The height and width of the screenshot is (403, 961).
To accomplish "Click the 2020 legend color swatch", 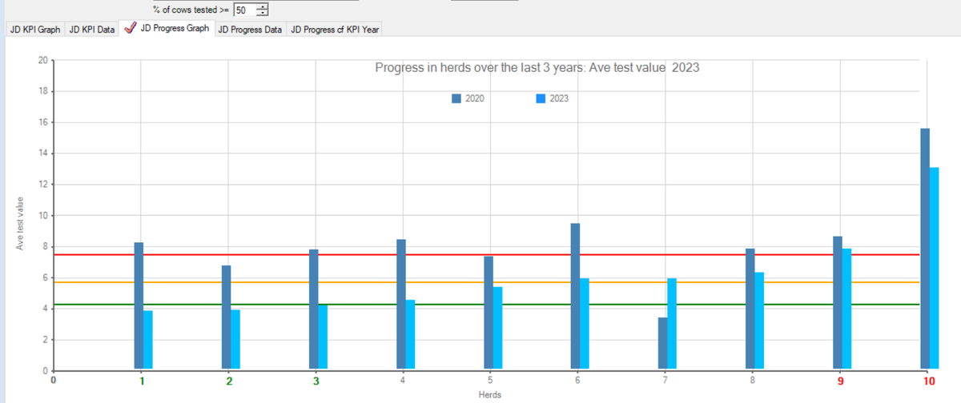I will coord(456,98).
